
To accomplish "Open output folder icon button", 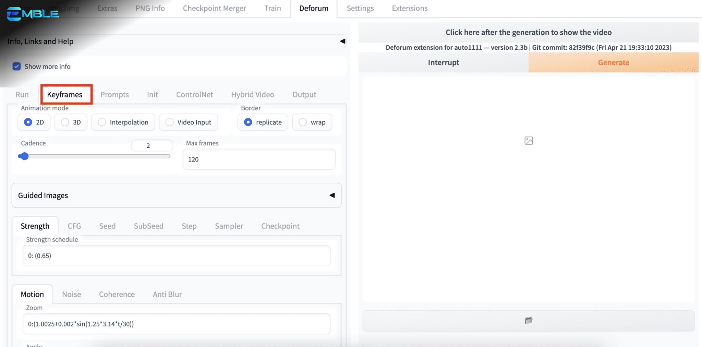I will (x=529, y=321).
